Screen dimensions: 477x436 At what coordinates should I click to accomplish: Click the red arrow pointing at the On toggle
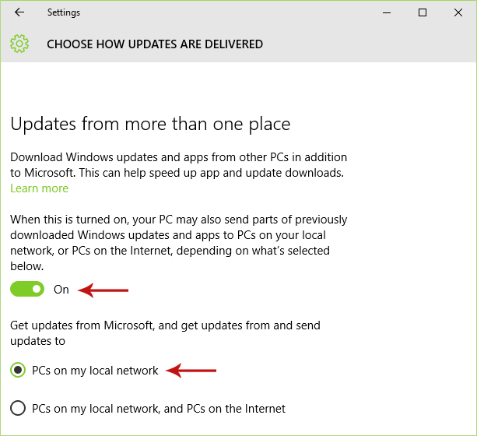coord(104,290)
